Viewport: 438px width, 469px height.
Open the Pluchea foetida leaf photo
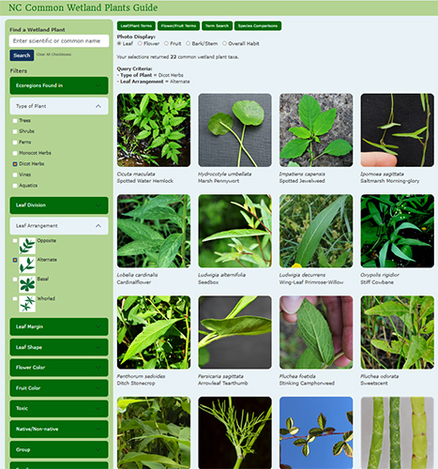(x=316, y=332)
